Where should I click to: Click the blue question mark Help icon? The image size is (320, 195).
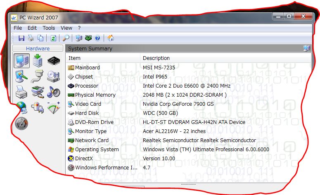pos(98,38)
